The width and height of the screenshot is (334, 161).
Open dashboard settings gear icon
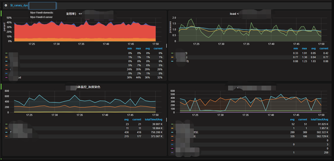click(6, 5)
